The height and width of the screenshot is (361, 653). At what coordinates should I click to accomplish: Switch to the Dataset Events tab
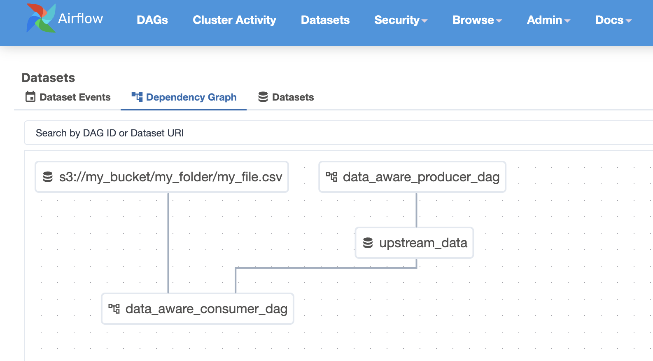point(68,97)
